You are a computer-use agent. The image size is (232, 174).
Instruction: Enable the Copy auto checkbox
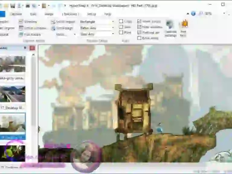coord(121,21)
